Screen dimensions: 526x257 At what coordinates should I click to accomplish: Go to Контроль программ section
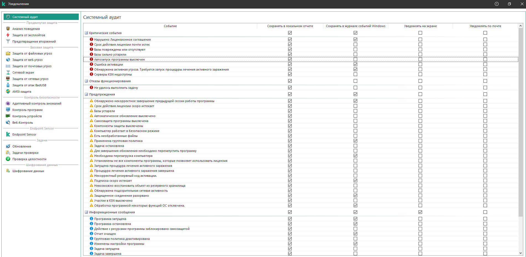tap(41, 110)
